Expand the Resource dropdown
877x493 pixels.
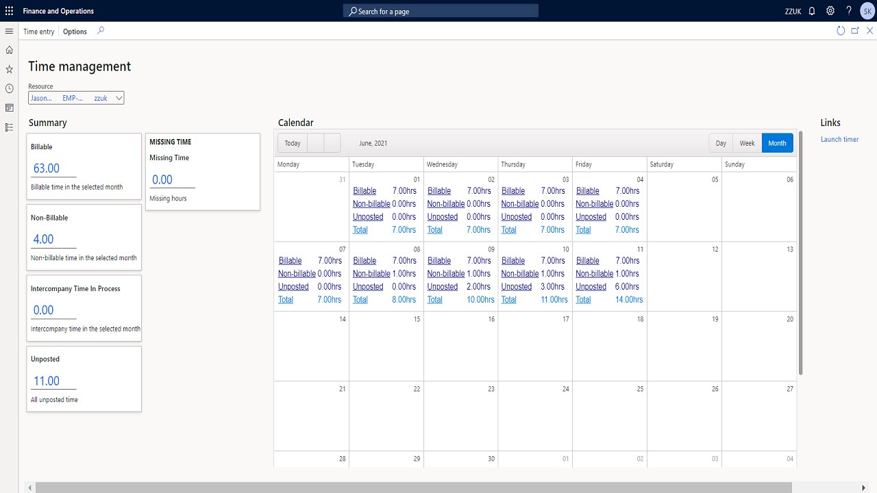coord(119,98)
